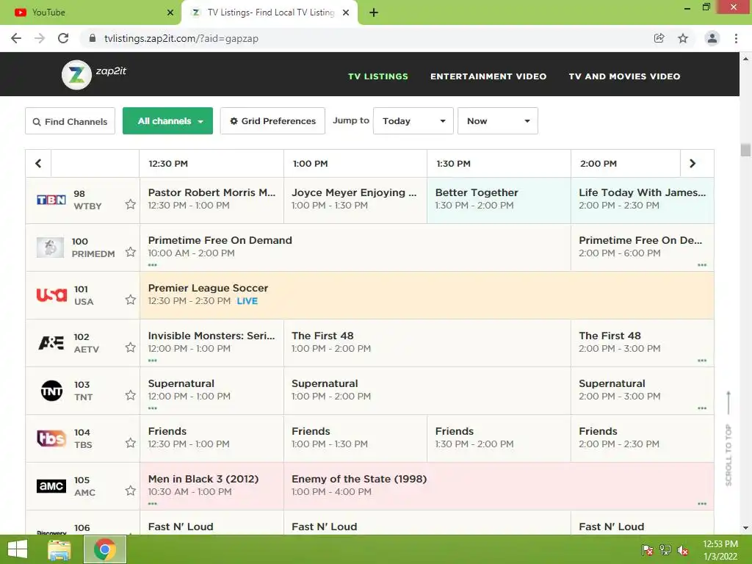Favorite the TBS channel 104 star
This screenshot has width=752, height=564.
tap(131, 443)
